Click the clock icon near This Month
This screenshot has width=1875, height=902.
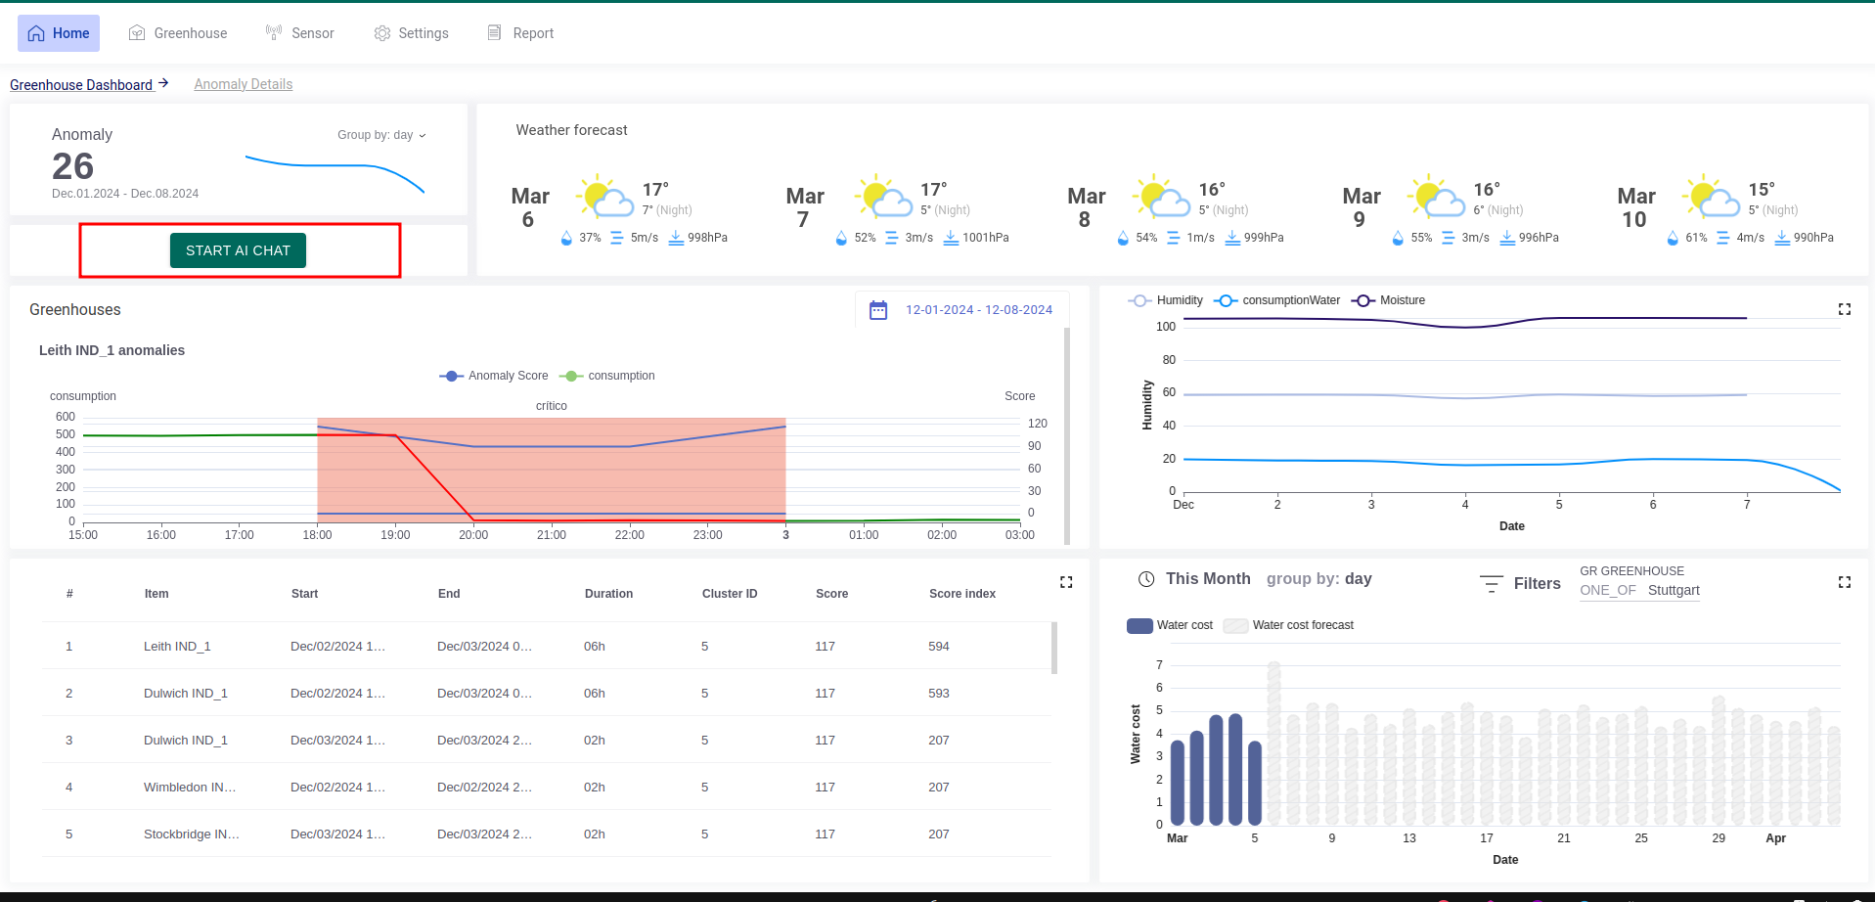pyautogui.click(x=1146, y=579)
